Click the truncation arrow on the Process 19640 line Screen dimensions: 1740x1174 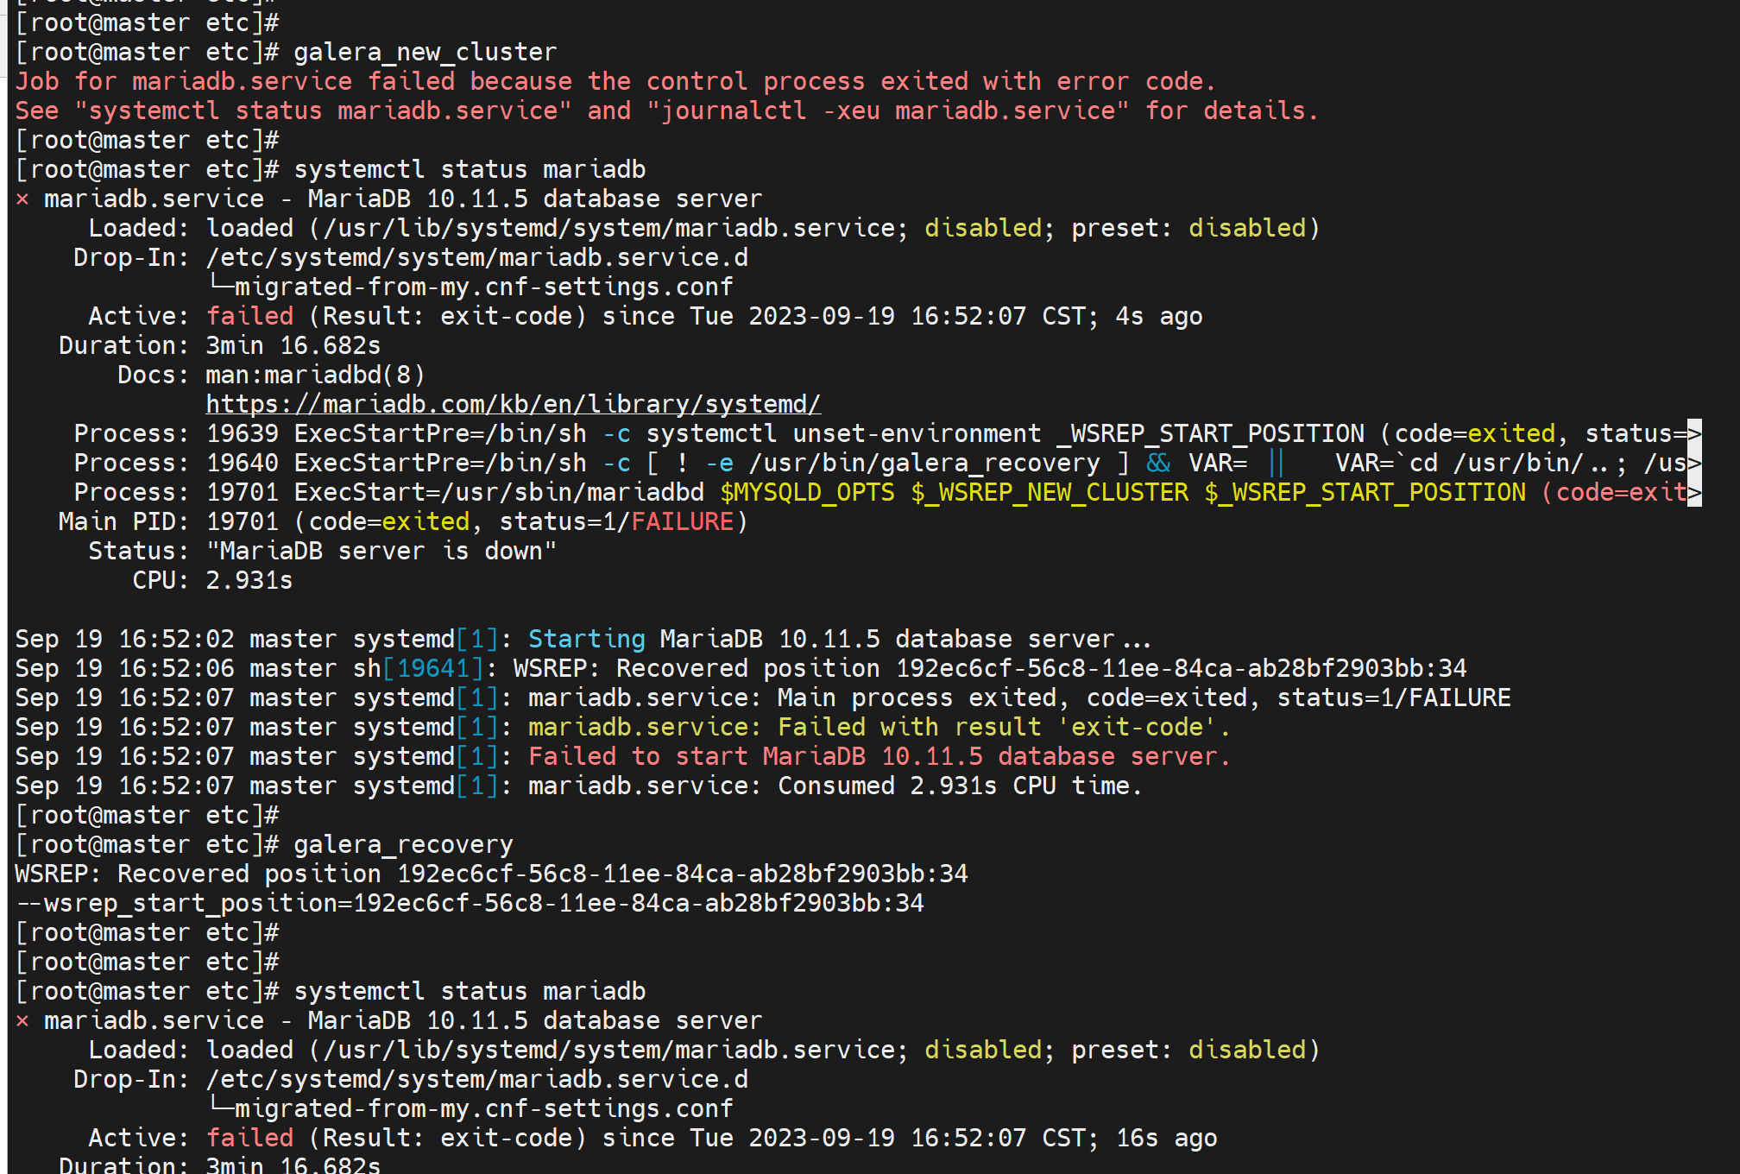[x=1694, y=463]
